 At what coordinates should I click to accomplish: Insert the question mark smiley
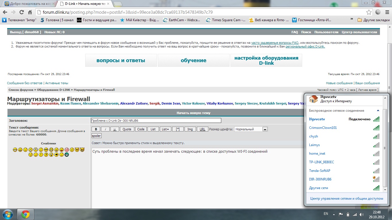(x=46, y=155)
